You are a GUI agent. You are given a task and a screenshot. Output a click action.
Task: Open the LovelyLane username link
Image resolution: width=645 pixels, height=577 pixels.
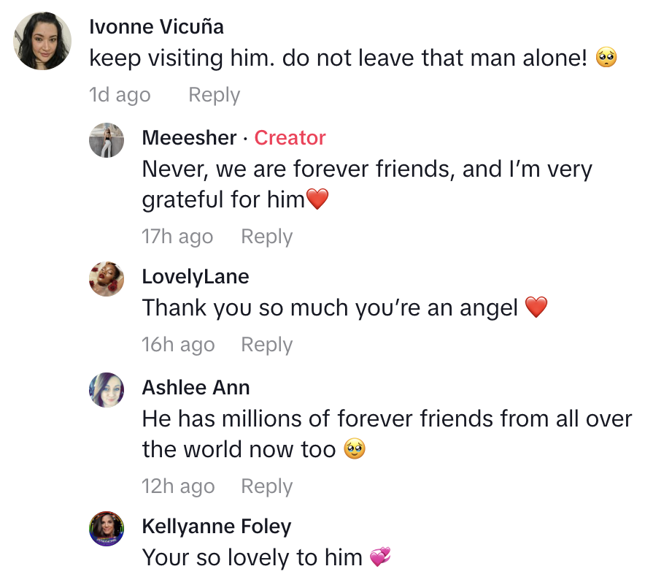coord(195,277)
